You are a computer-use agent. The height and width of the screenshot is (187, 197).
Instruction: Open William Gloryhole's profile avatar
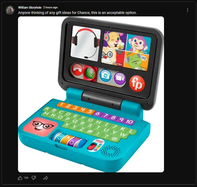(x=10, y=10)
